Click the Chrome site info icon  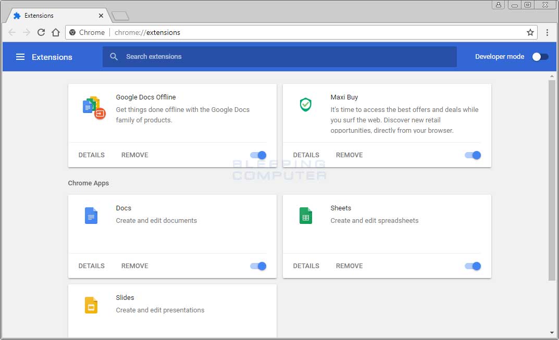(x=72, y=32)
